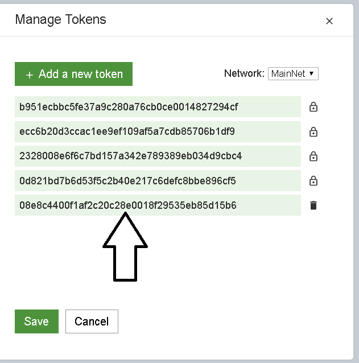Image resolution: width=359 pixels, height=363 pixels.
Task: Select the token field starting with b951ecbbc5
Action: point(158,107)
